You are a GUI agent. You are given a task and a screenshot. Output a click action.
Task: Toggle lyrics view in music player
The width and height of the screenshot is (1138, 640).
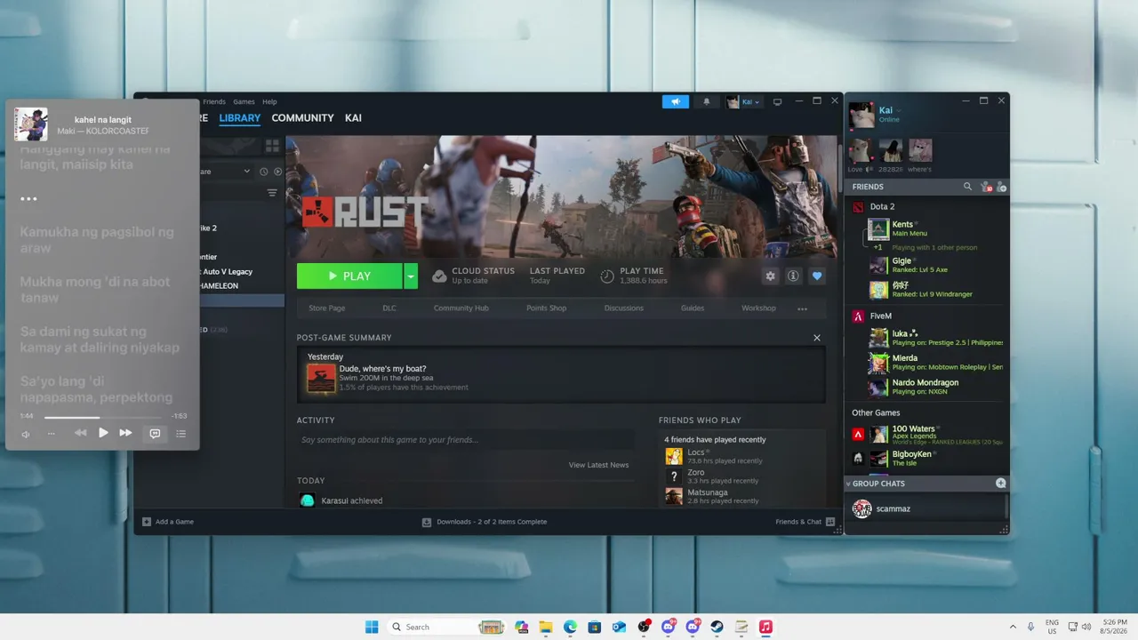tap(155, 433)
